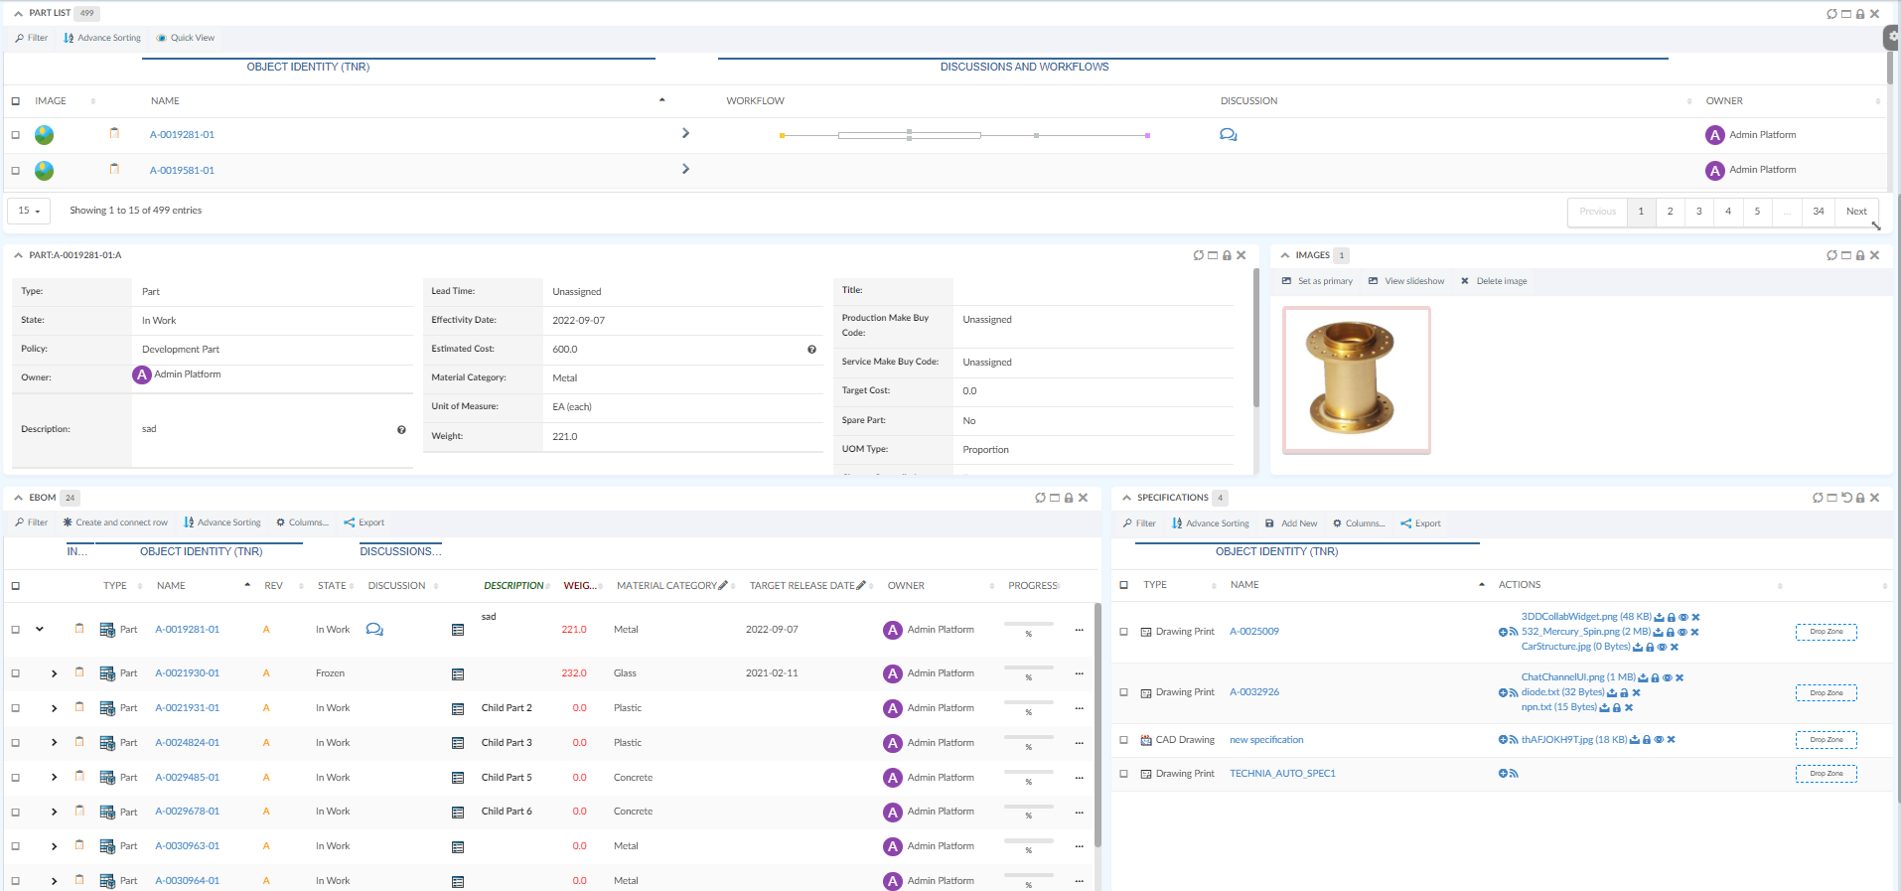This screenshot has width=1901, height=891.
Task: Download the 3DDCollabWidget.png file
Action: (1659, 617)
